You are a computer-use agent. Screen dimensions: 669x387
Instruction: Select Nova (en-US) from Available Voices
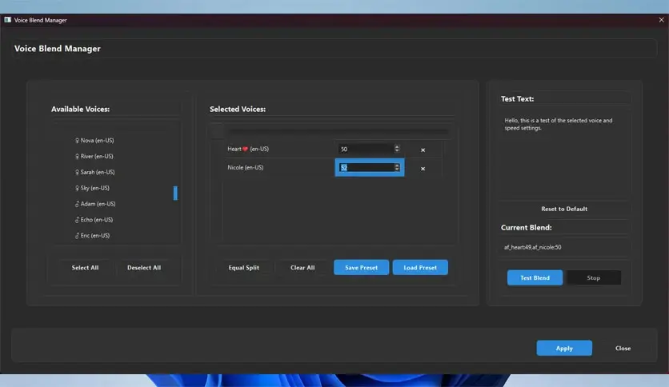tap(94, 140)
